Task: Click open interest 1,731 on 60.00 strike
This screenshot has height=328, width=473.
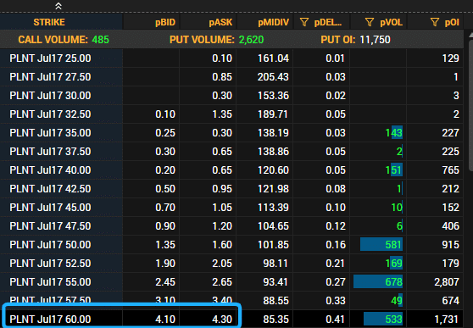Action: (x=447, y=320)
